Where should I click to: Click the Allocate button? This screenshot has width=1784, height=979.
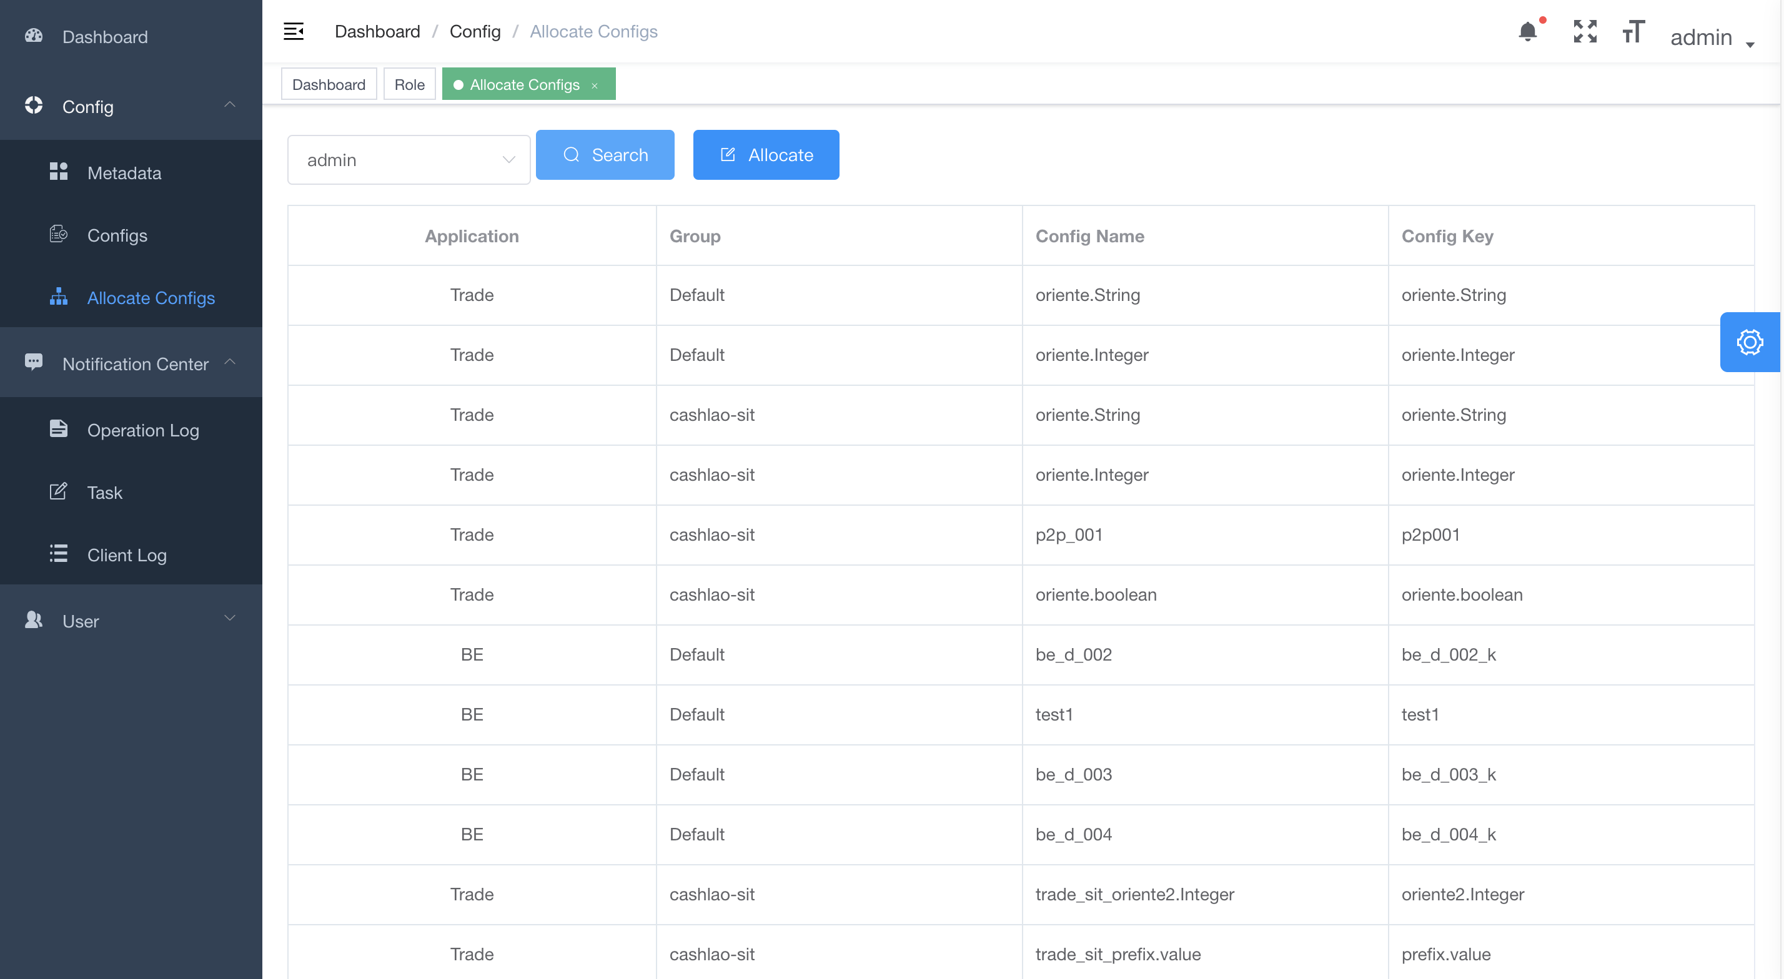(x=765, y=155)
